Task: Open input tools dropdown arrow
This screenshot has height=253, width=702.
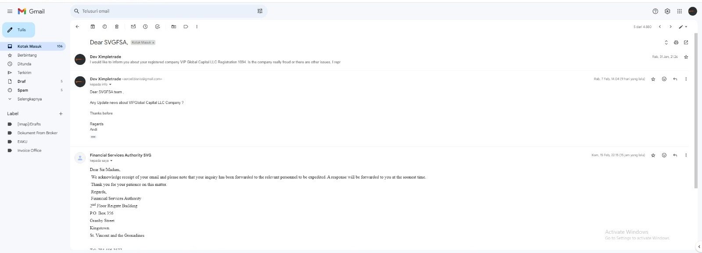Action: tap(686, 27)
